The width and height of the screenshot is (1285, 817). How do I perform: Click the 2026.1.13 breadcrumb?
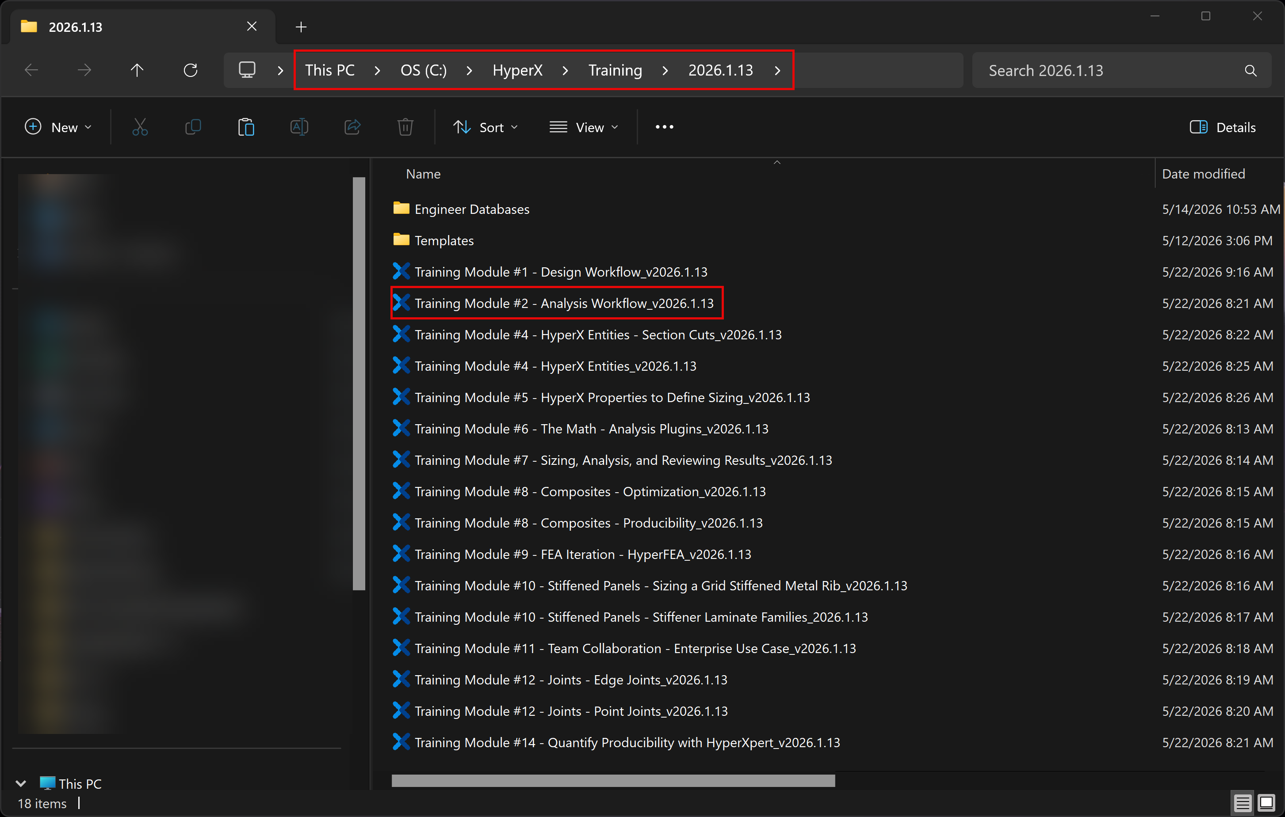coord(720,70)
